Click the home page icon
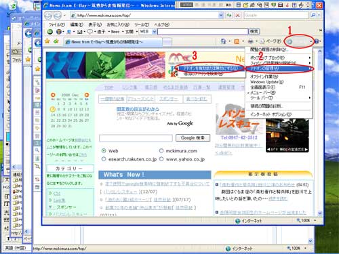339x254 pixels. (223, 41)
